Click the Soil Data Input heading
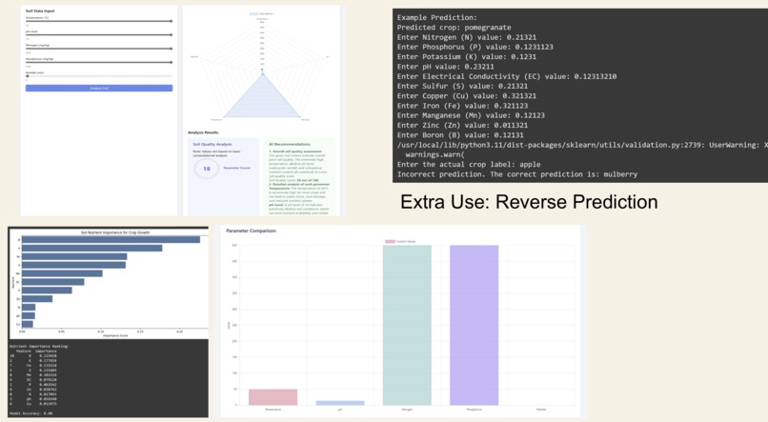This screenshot has height=422, width=768. (40, 10)
